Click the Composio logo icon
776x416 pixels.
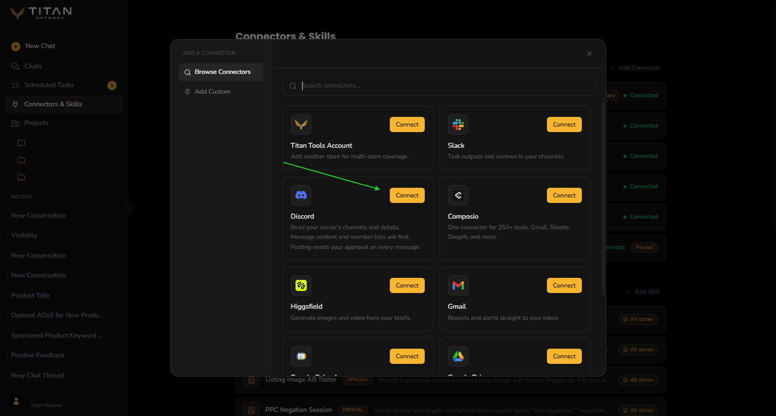click(x=458, y=195)
